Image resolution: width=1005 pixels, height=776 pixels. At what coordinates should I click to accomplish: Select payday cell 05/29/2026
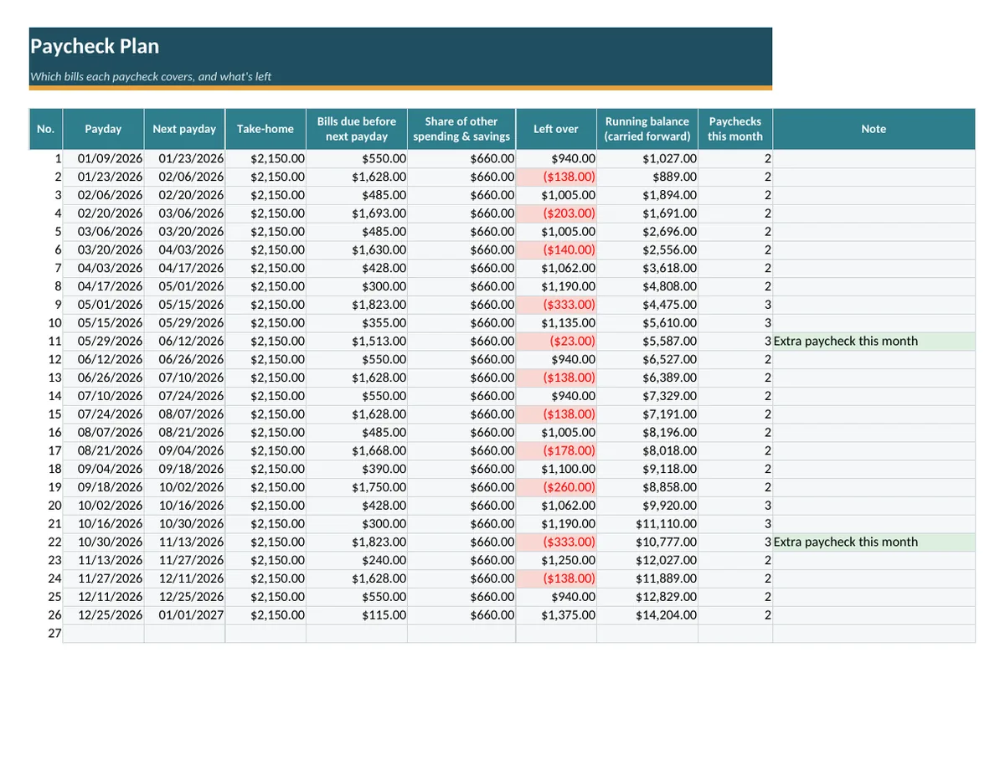point(103,342)
